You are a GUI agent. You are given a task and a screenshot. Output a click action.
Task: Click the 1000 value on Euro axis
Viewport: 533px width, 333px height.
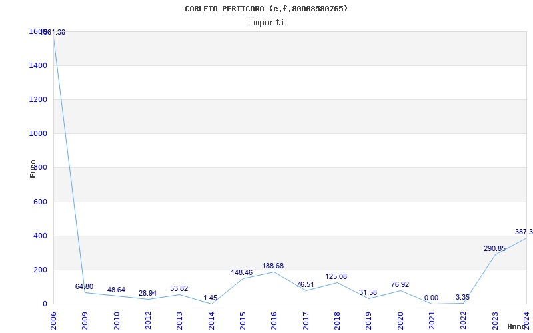[38, 134]
